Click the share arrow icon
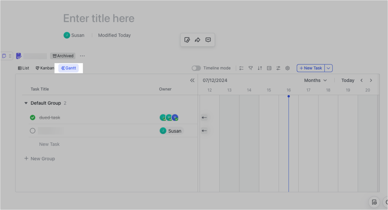The width and height of the screenshot is (388, 210). pyautogui.click(x=198, y=40)
